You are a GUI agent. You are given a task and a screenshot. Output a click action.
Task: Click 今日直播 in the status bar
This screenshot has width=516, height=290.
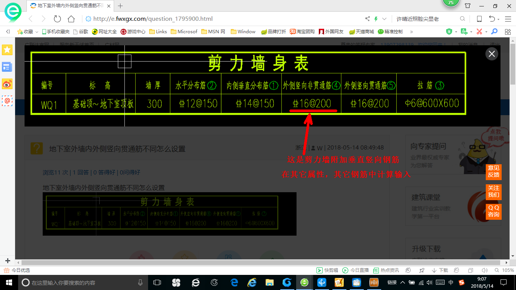pos(355,270)
